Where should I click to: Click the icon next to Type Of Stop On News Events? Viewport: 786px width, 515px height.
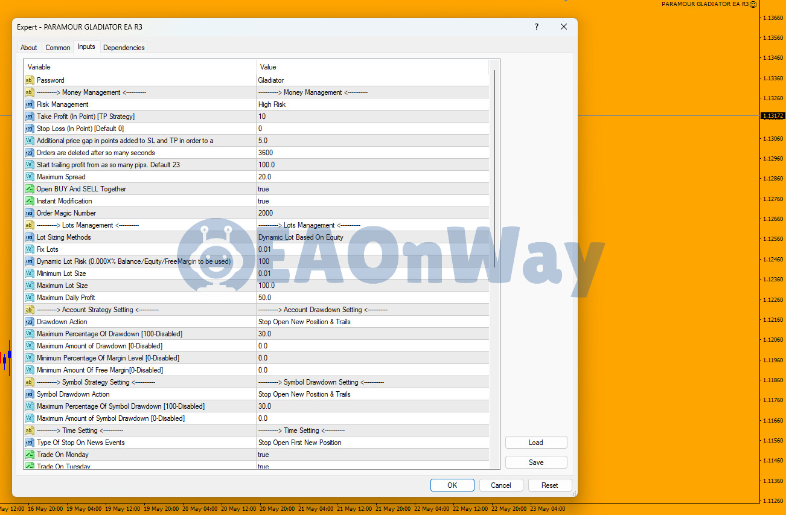(x=29, y=443)
